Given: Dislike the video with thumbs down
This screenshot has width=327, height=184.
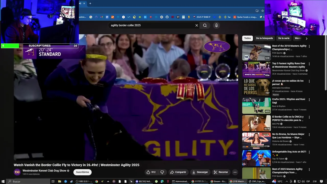Looking at the screenshot, I should pyautogui.click(x=162, y=172).
